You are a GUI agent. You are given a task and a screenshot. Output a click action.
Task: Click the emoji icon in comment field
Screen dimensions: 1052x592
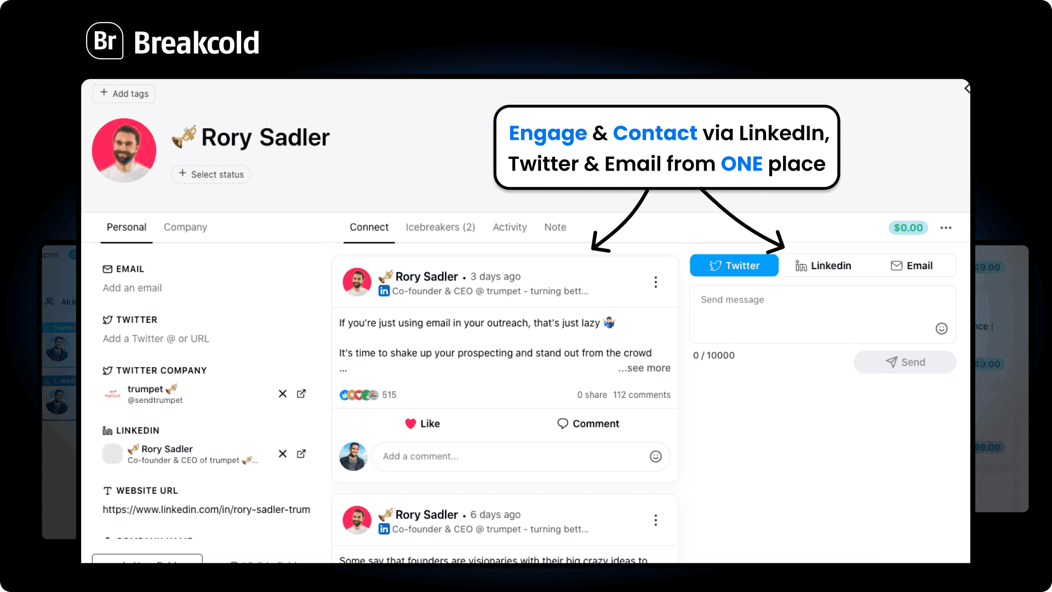click(655, 456)
